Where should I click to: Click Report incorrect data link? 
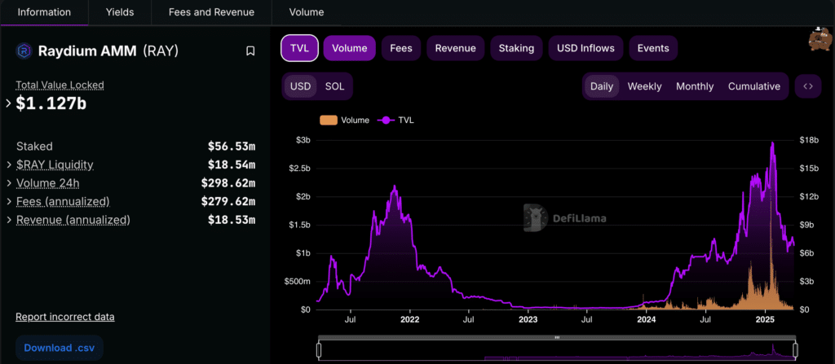point(65,317)
